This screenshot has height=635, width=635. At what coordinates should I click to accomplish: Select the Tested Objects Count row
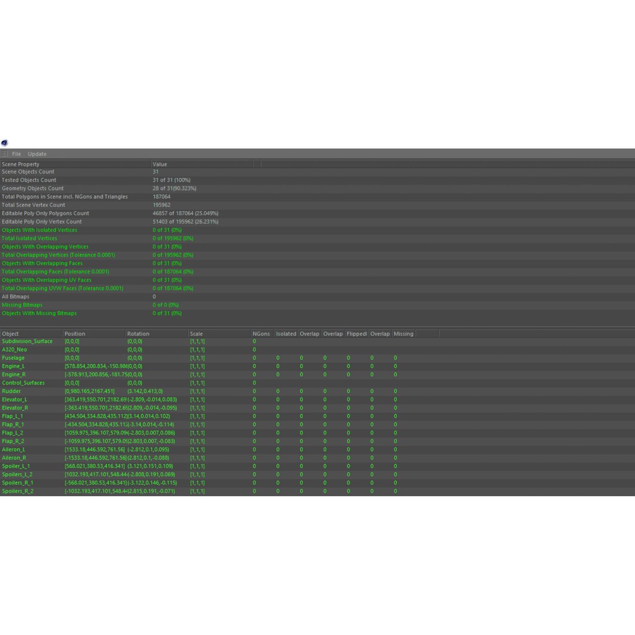[317, 180]
